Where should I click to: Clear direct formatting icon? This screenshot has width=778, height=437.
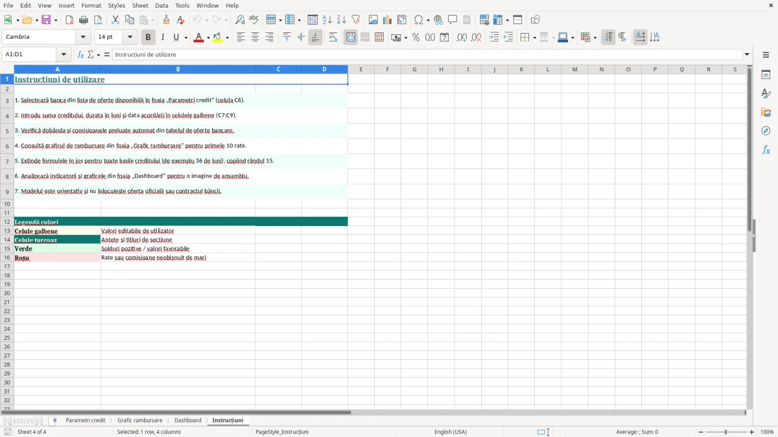click(x=181, y=20)
